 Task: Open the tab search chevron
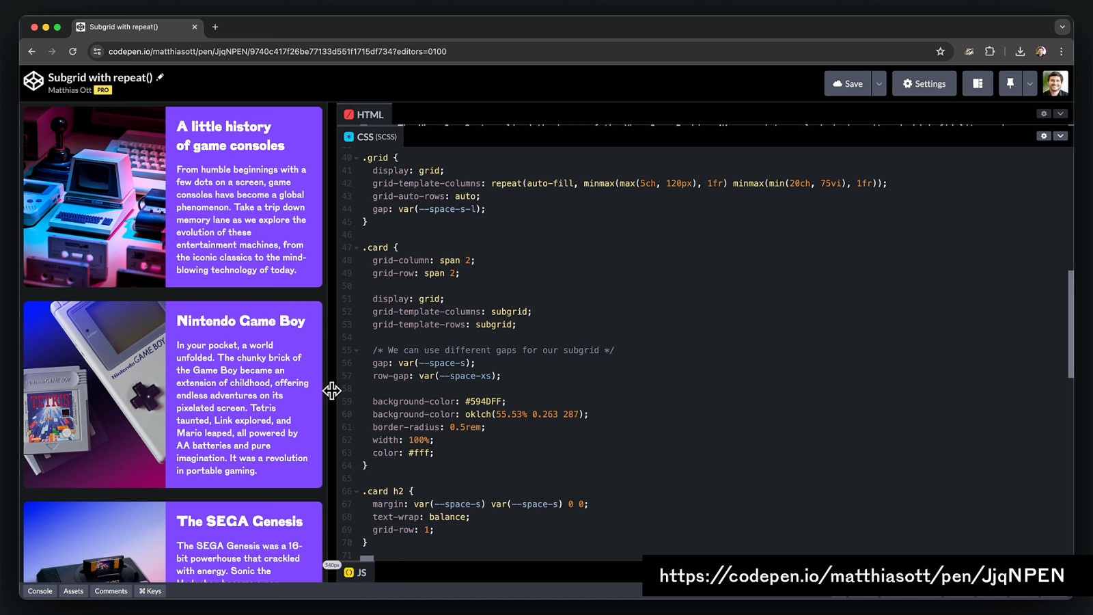pyautogui.click(x=1062, y=27)
